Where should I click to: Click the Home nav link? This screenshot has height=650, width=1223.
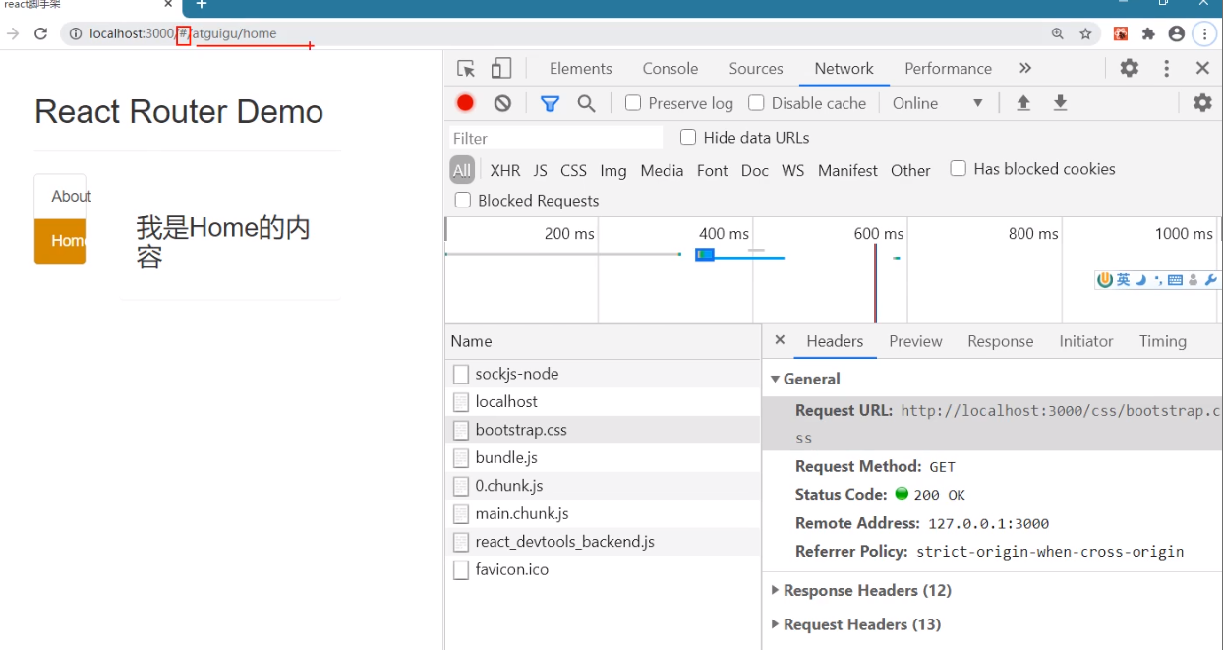(60, 241)
